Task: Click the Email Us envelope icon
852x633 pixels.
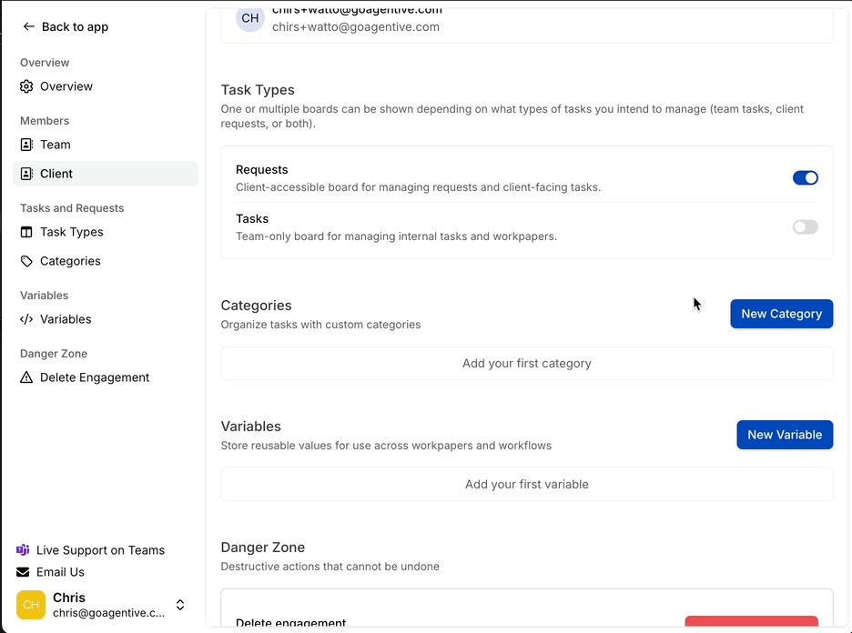Action: pyautogui.click(x=22, y=572)
